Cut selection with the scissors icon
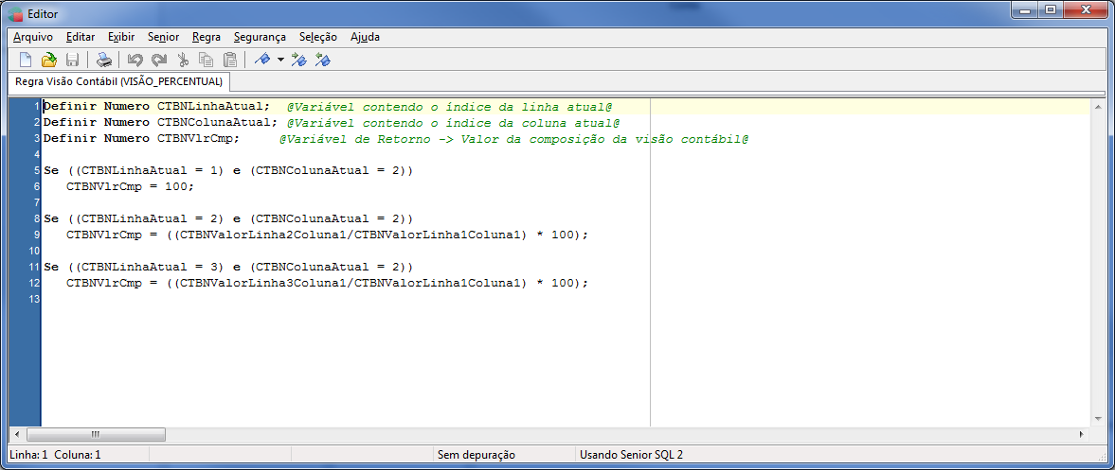1115x470 pixels. coord(183,60)
